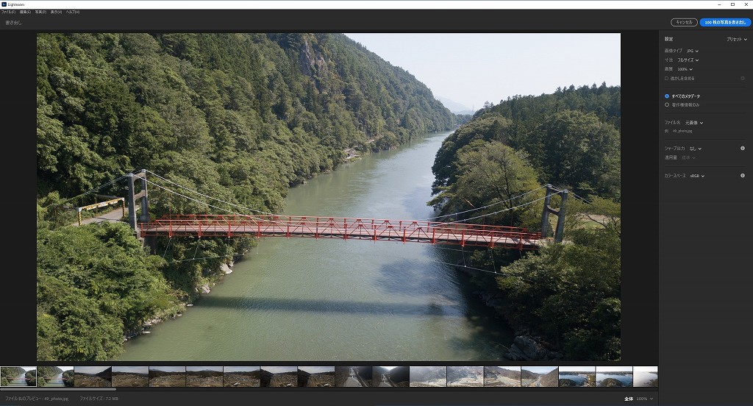Open the プリセット dropdown
This screenshot has height=406, width=753.
click(737, 40)
